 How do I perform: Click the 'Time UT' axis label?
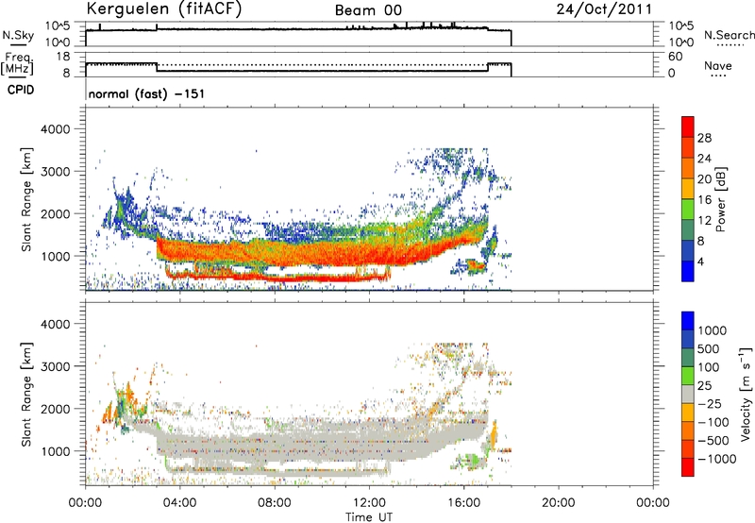point(369,516)
